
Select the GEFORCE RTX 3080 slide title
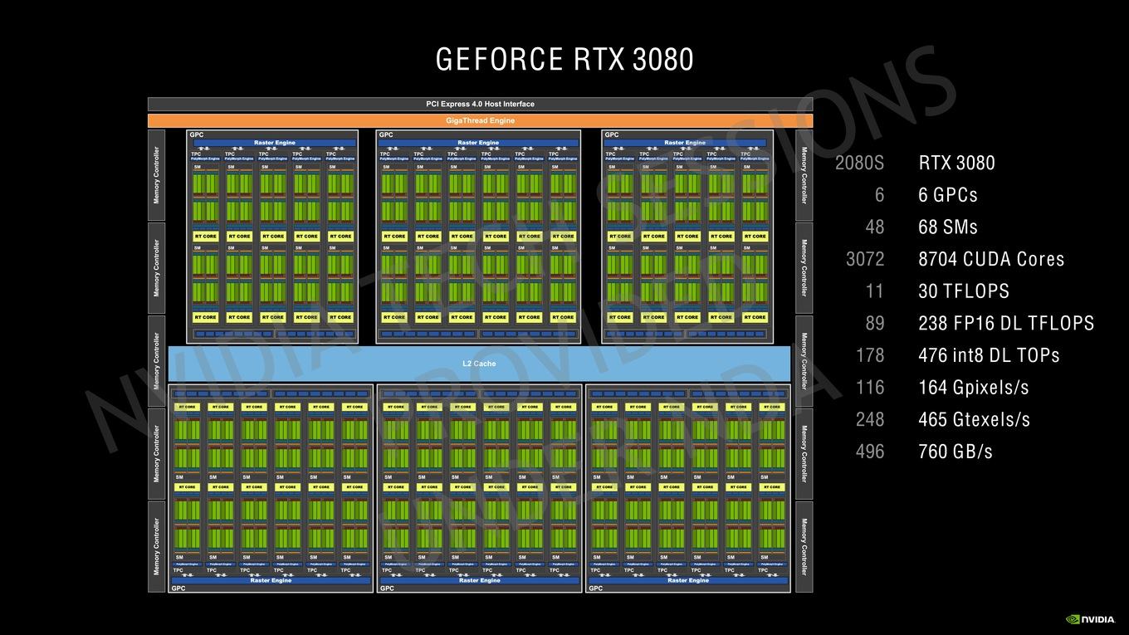[564, 60]
